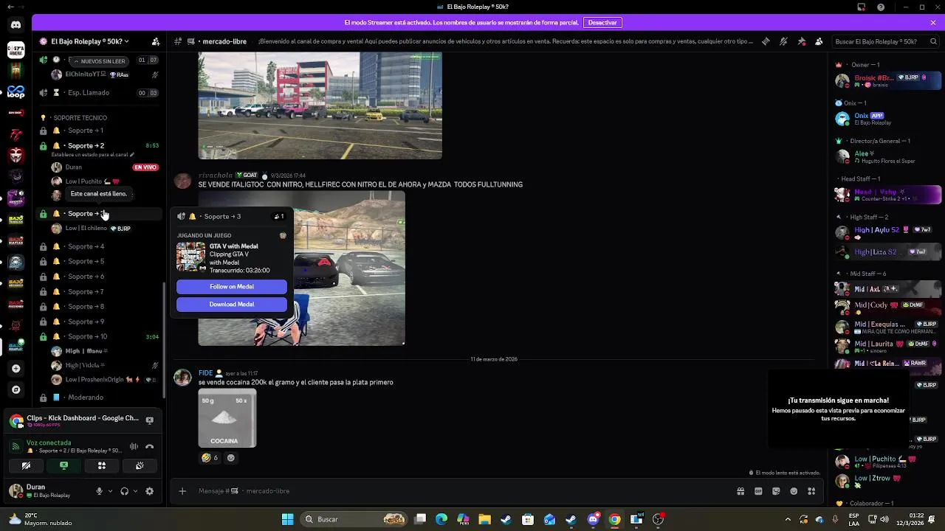Turn on camera in voice panel
Image resolution: width=945 pixels, height=531 pixels.
26,465
